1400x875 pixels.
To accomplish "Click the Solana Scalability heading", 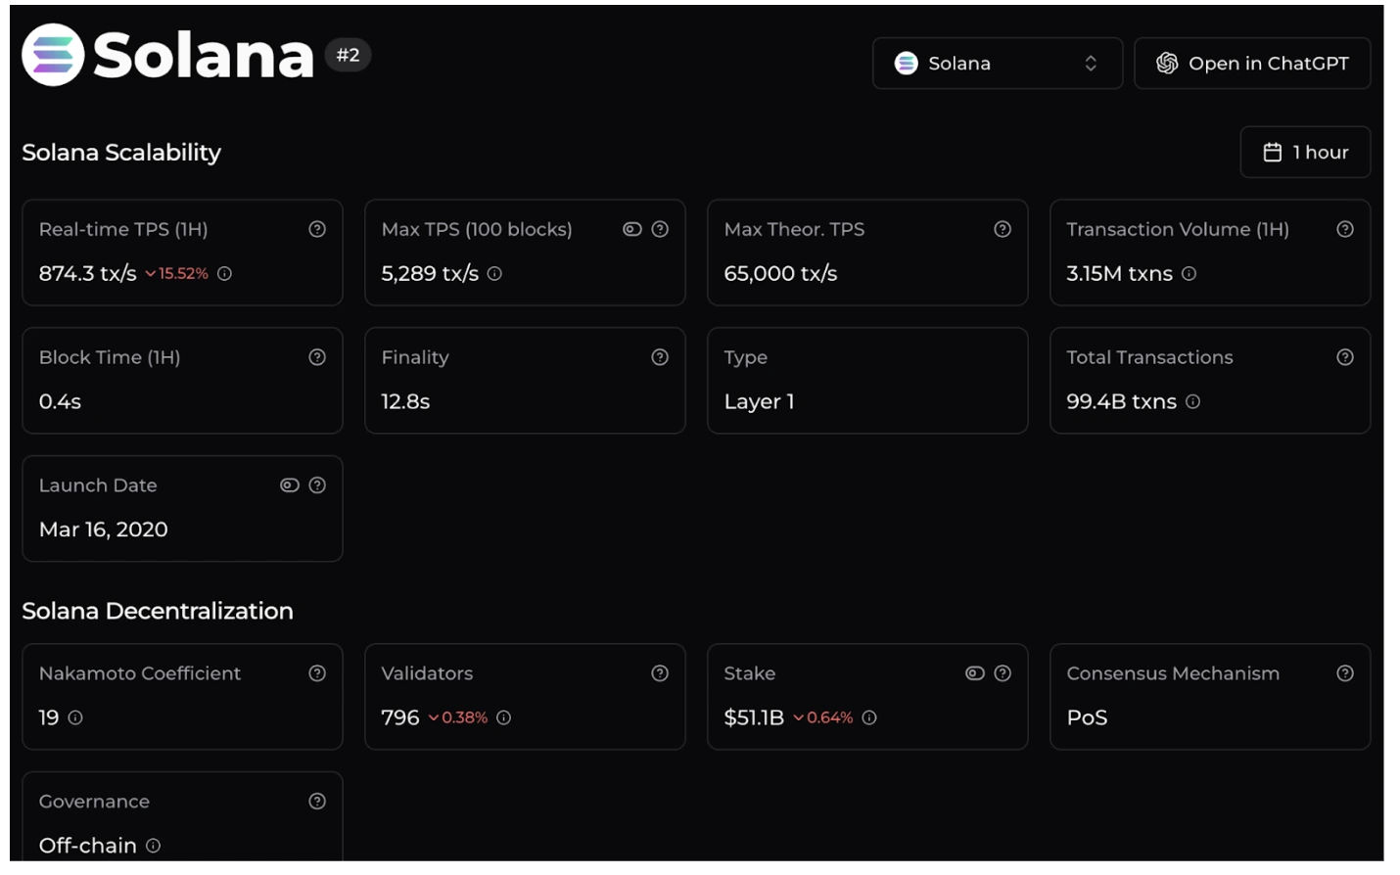I will tap(121, 153).
